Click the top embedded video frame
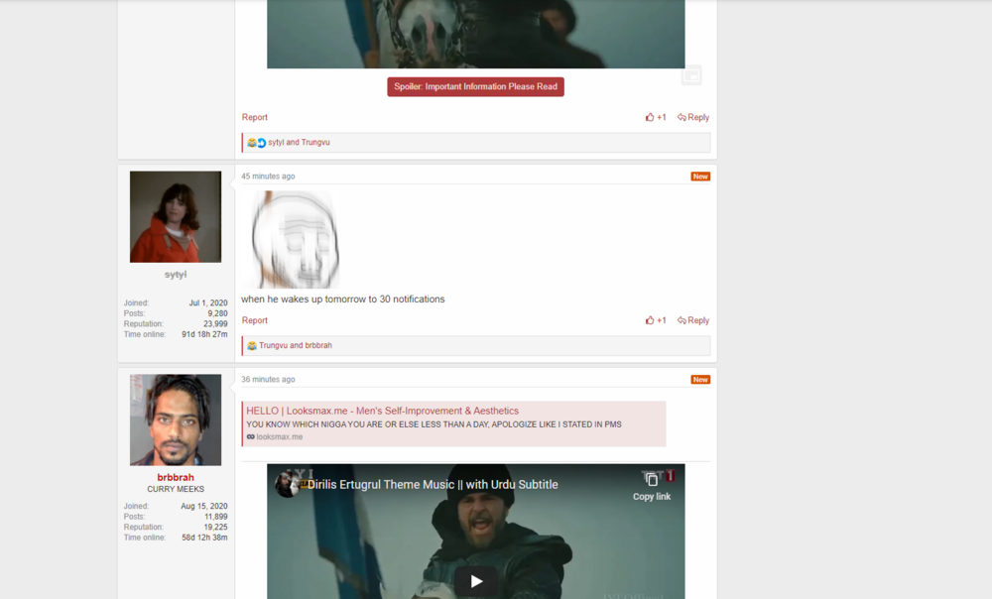 coord(476,34)
